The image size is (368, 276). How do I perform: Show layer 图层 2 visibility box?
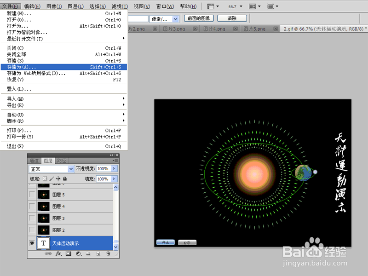point(32,230)
